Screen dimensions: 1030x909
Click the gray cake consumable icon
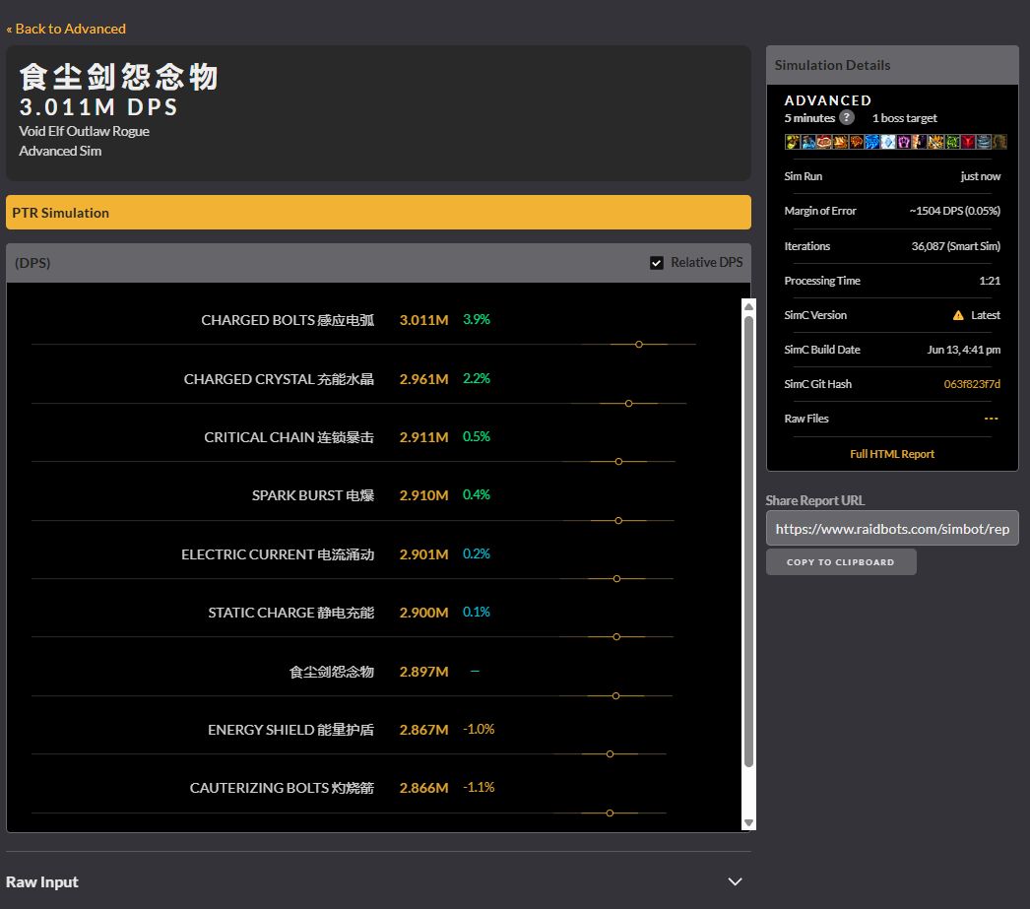pos(984,142)
